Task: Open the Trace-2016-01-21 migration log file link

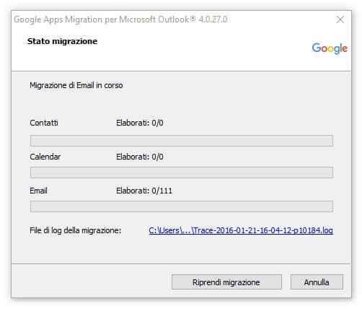Action: [241, 230]
